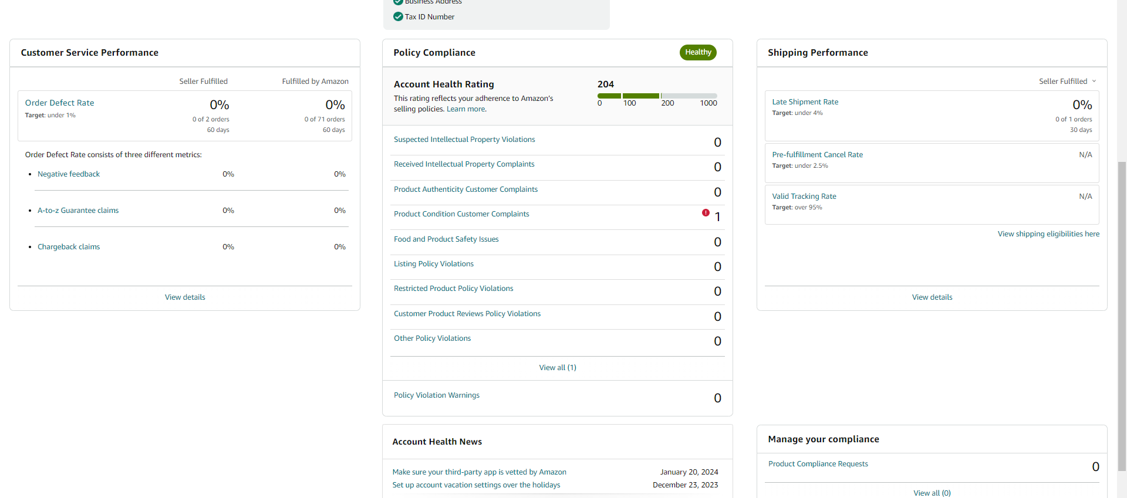This screenshot has width=1127, height=498.
Task: Click the page vertical scrollbar thumb
Action: pos(1122,316)
